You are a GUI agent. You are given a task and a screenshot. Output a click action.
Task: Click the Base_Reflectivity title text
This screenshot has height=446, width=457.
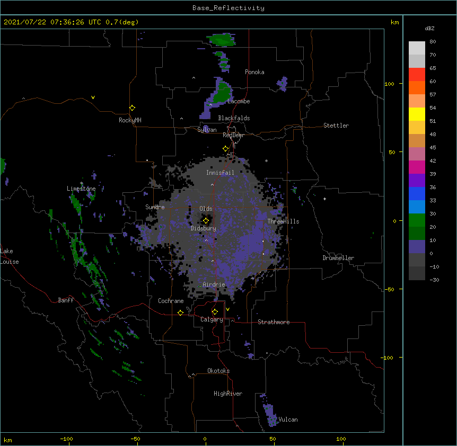pos(228,8)
